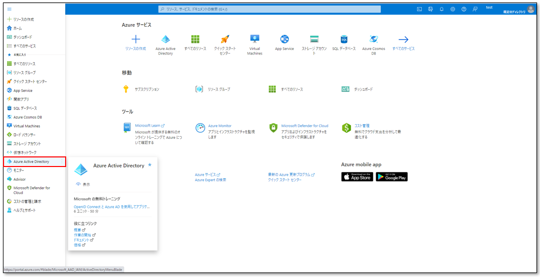Open サブスクリプション under 移動

point(146,89)
